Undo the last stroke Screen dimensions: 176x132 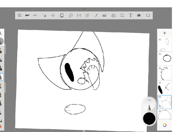pyautogui.click(x=27, y=15)
